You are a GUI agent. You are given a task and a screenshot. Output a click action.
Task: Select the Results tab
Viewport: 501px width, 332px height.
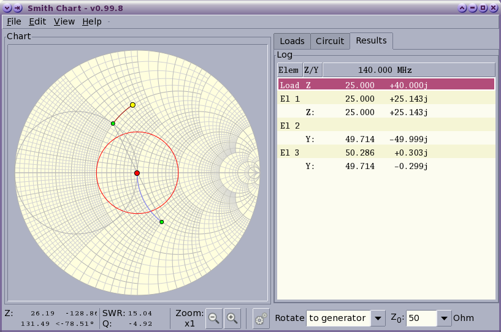371,40
